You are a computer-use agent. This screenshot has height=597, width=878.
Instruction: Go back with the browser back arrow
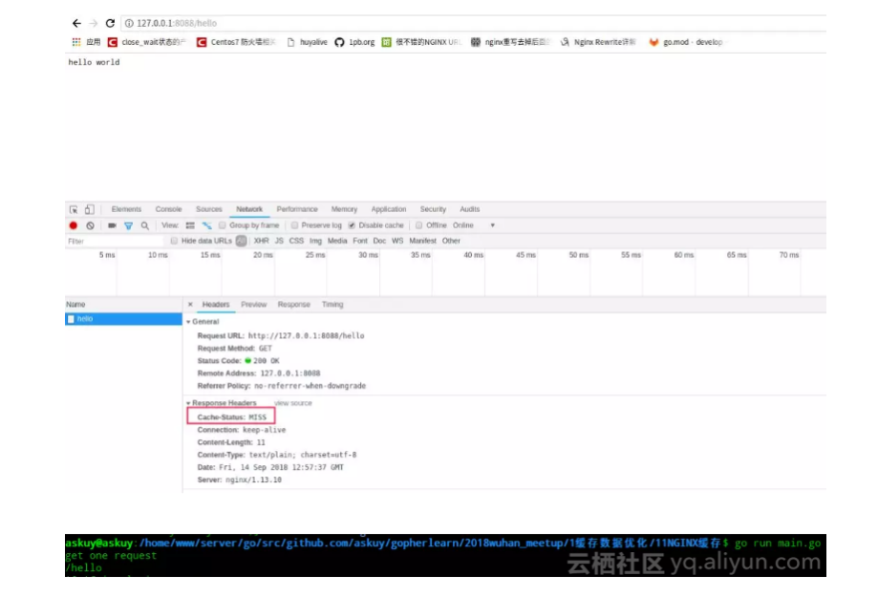click(76, 23)
